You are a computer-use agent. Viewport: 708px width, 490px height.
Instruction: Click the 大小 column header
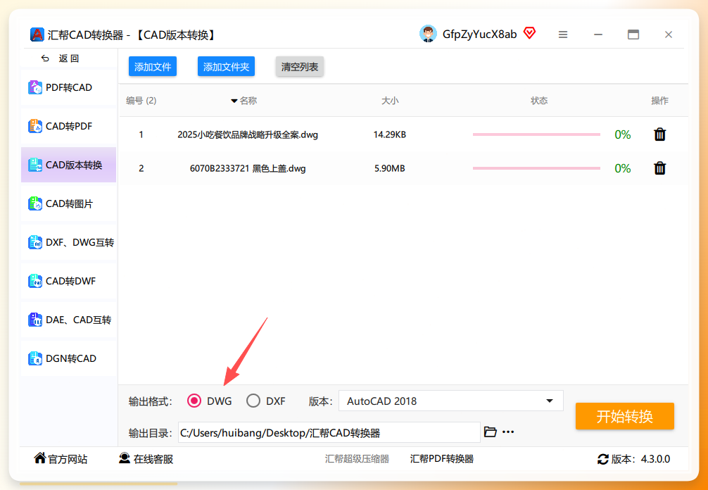coord(390,101)
